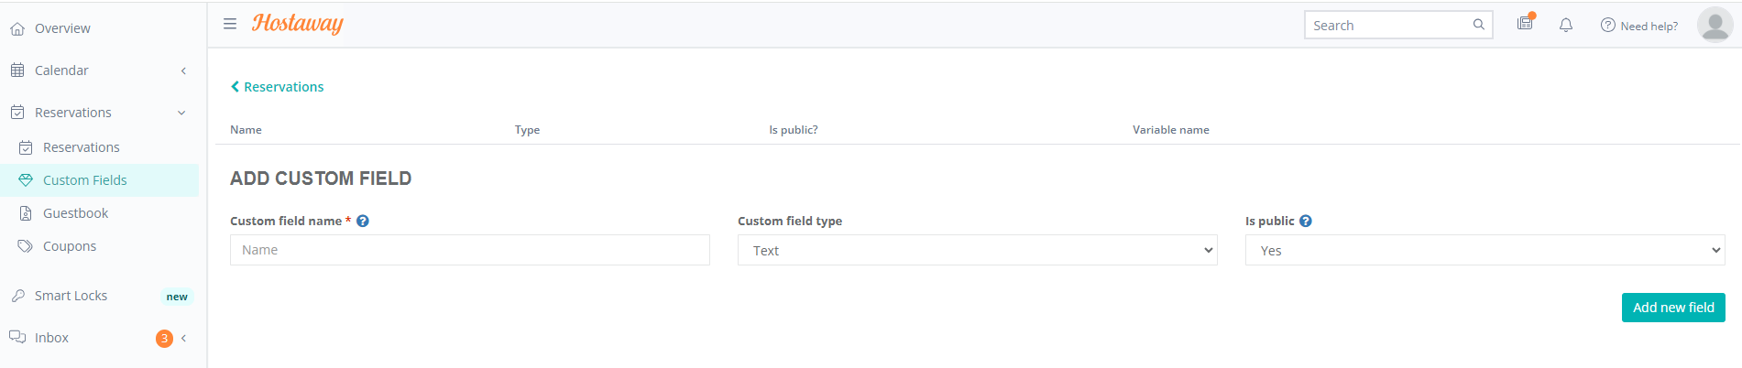Click the help icon beside Custom field name
Image resolution: width=1742 pixels, height=368 pixels.
pyautogui.click(x=363, y=221)
